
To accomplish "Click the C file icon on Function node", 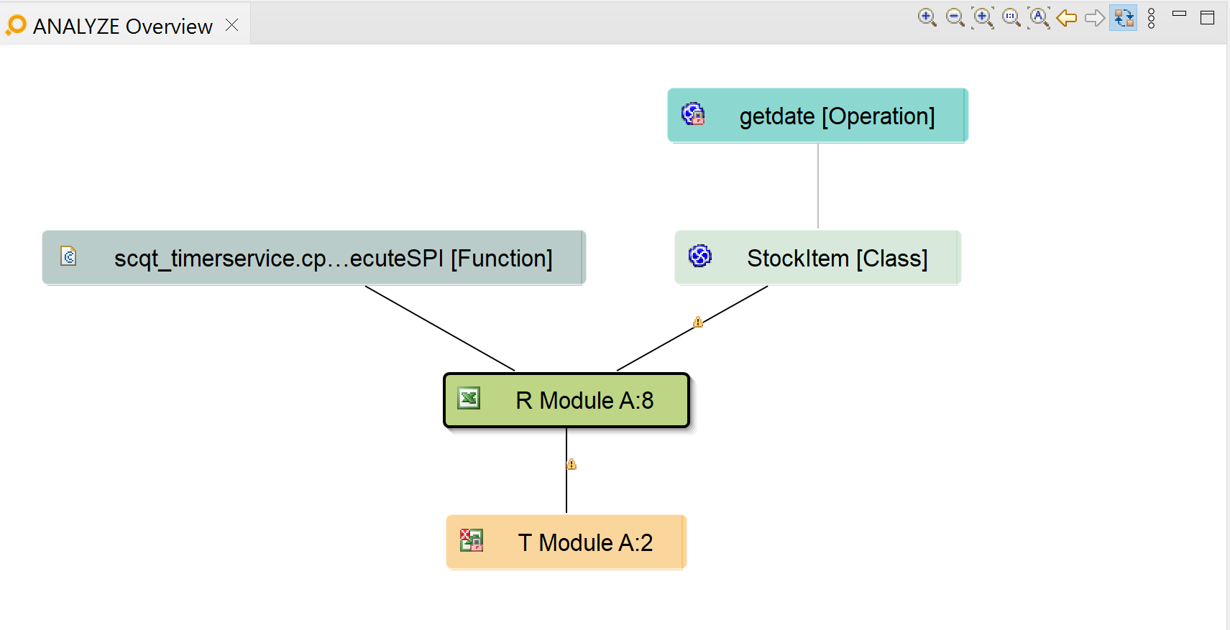I will click(x=68, y=256).
